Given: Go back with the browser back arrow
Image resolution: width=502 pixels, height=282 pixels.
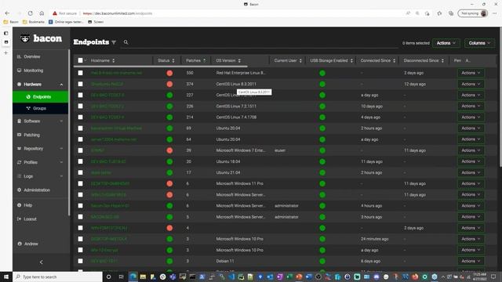Looking at the screenshot, I should pyautogui.click(x=7, y=13).
